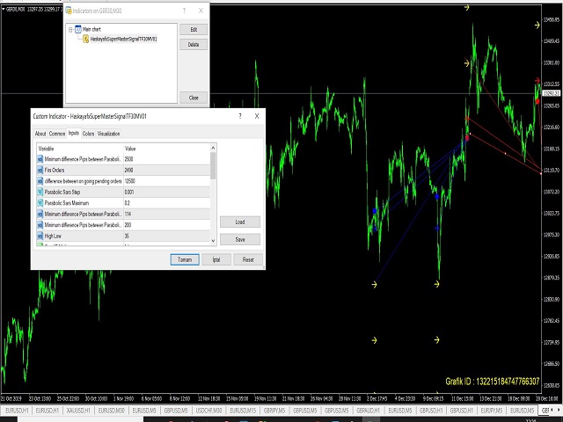Click the icon of the row valued 200
This screenshot has height=422, width=563.
click(x=40, y=225)
